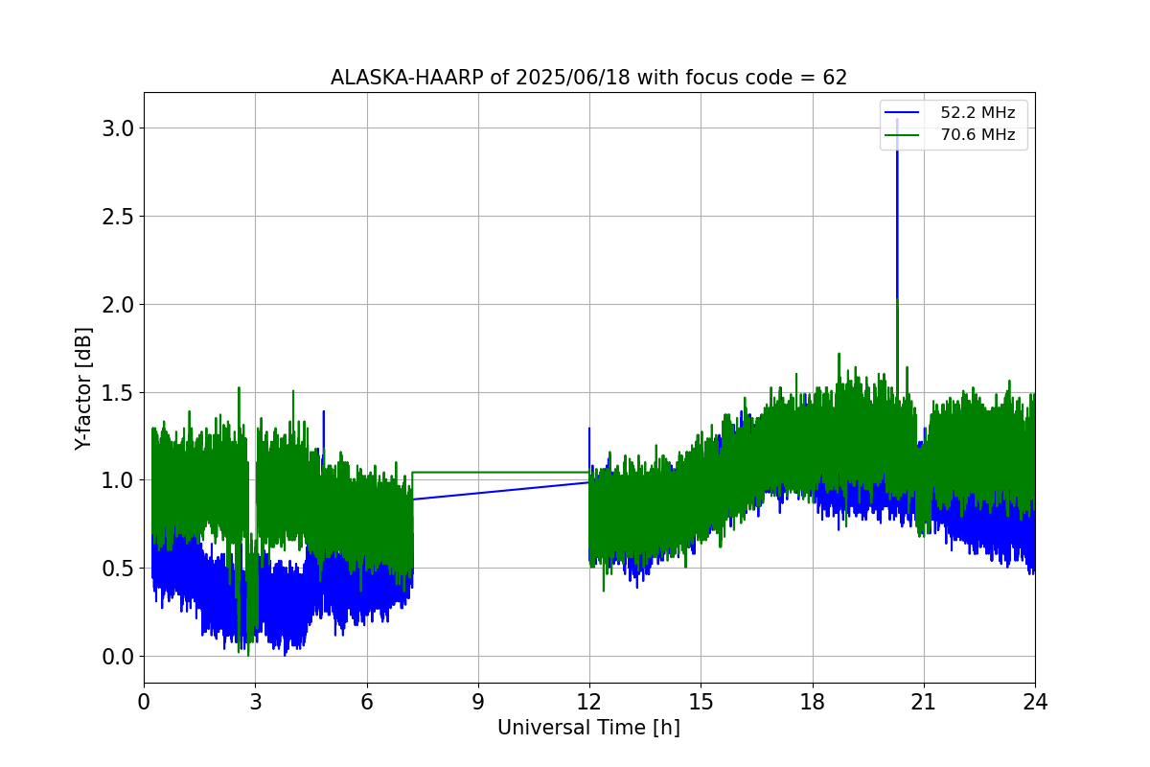The image size is (1150, 767).
Task: Click the 0.0 tick on Y axis
Action: pyautogui.click(x=117, y=657)
